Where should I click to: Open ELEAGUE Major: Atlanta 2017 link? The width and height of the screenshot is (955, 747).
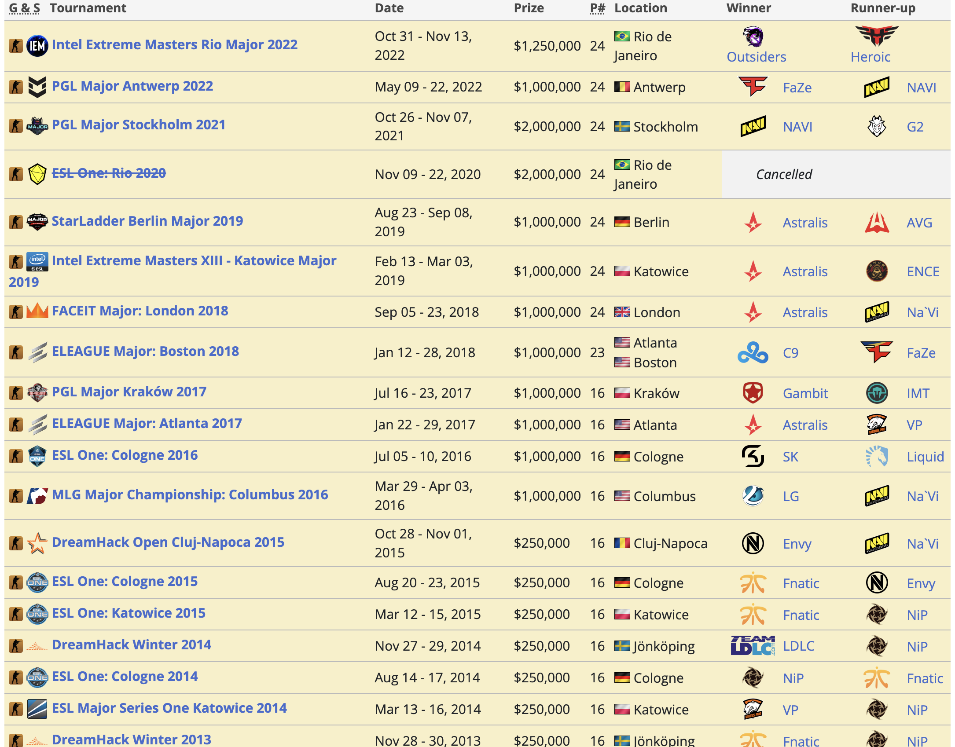[x=147, y=423]
